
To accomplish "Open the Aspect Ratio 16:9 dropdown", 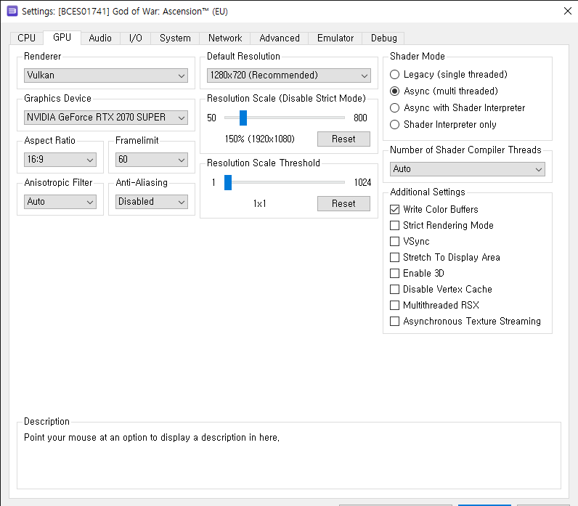I will tap(60, 160).
